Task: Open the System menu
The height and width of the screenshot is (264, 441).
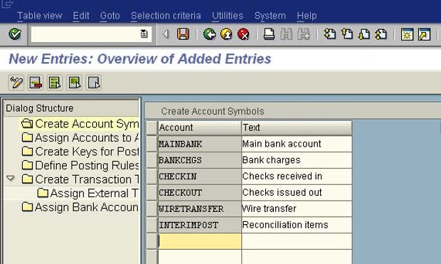Action: point(270,16)
